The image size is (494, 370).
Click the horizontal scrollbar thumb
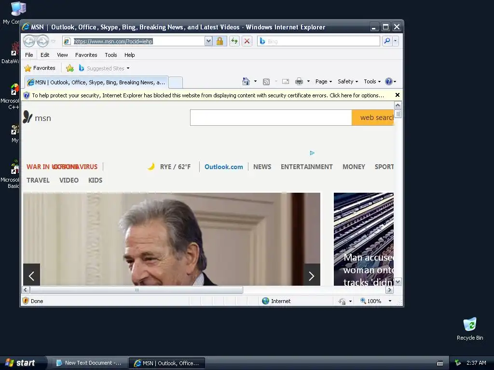[137, 290]
